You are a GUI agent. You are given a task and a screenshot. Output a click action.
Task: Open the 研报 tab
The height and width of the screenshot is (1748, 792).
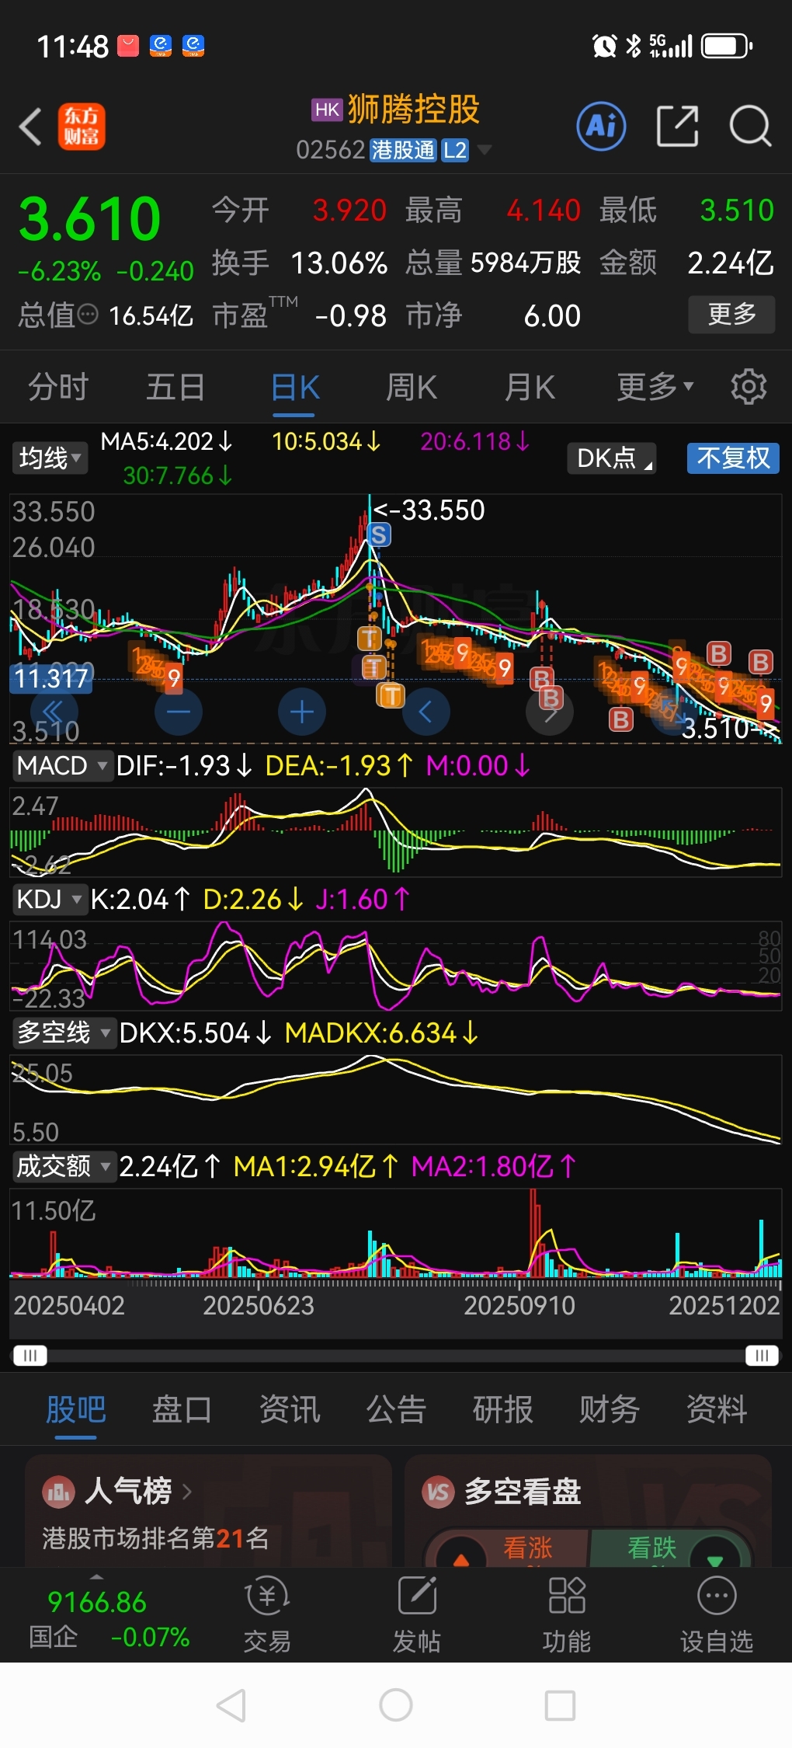coord(503,1409)
